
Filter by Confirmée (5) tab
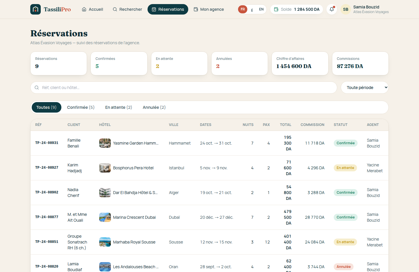click(x=81, y=107)
